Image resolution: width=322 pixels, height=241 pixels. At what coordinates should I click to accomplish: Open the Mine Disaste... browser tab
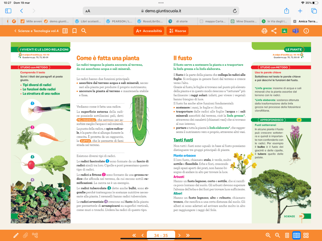(244, 21)
